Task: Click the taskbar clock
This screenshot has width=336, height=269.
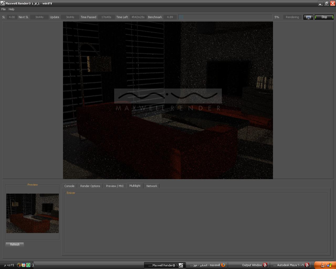Action: 9,265
